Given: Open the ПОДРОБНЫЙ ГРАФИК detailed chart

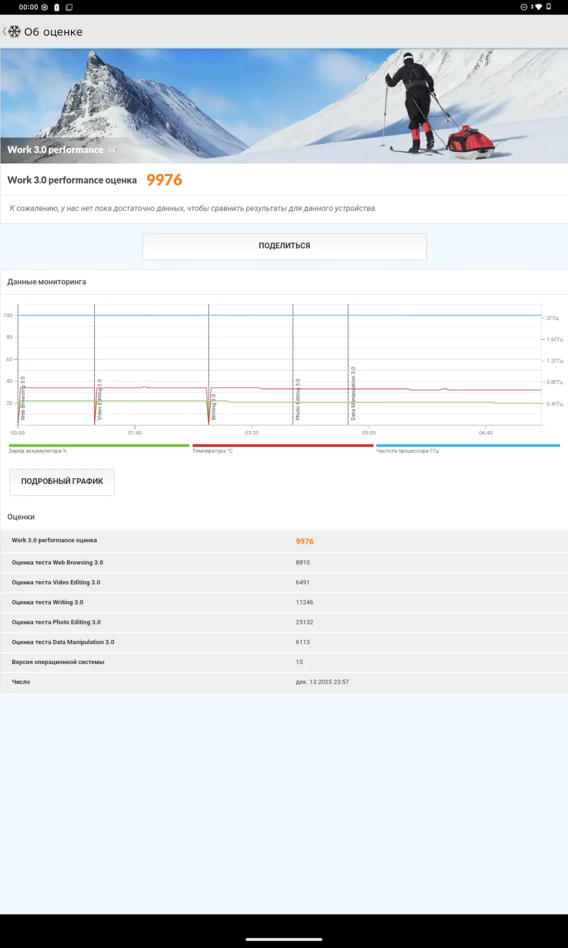Looking at the screenshot, I should (x=62, y=481).
